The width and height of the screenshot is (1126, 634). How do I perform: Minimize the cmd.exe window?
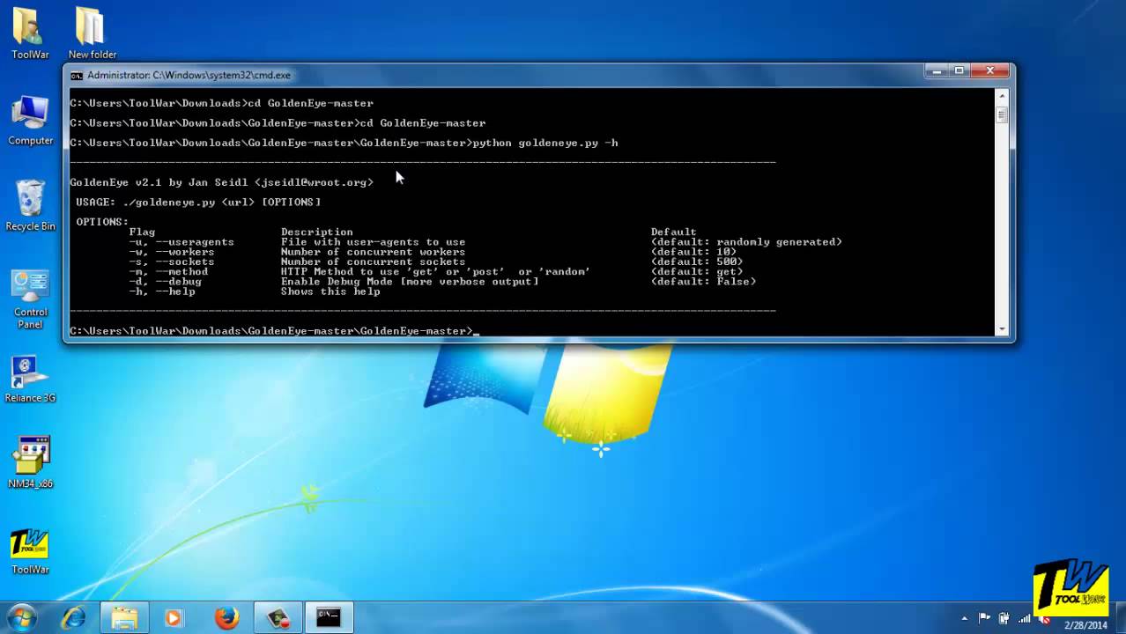click(x=937, y=70)
